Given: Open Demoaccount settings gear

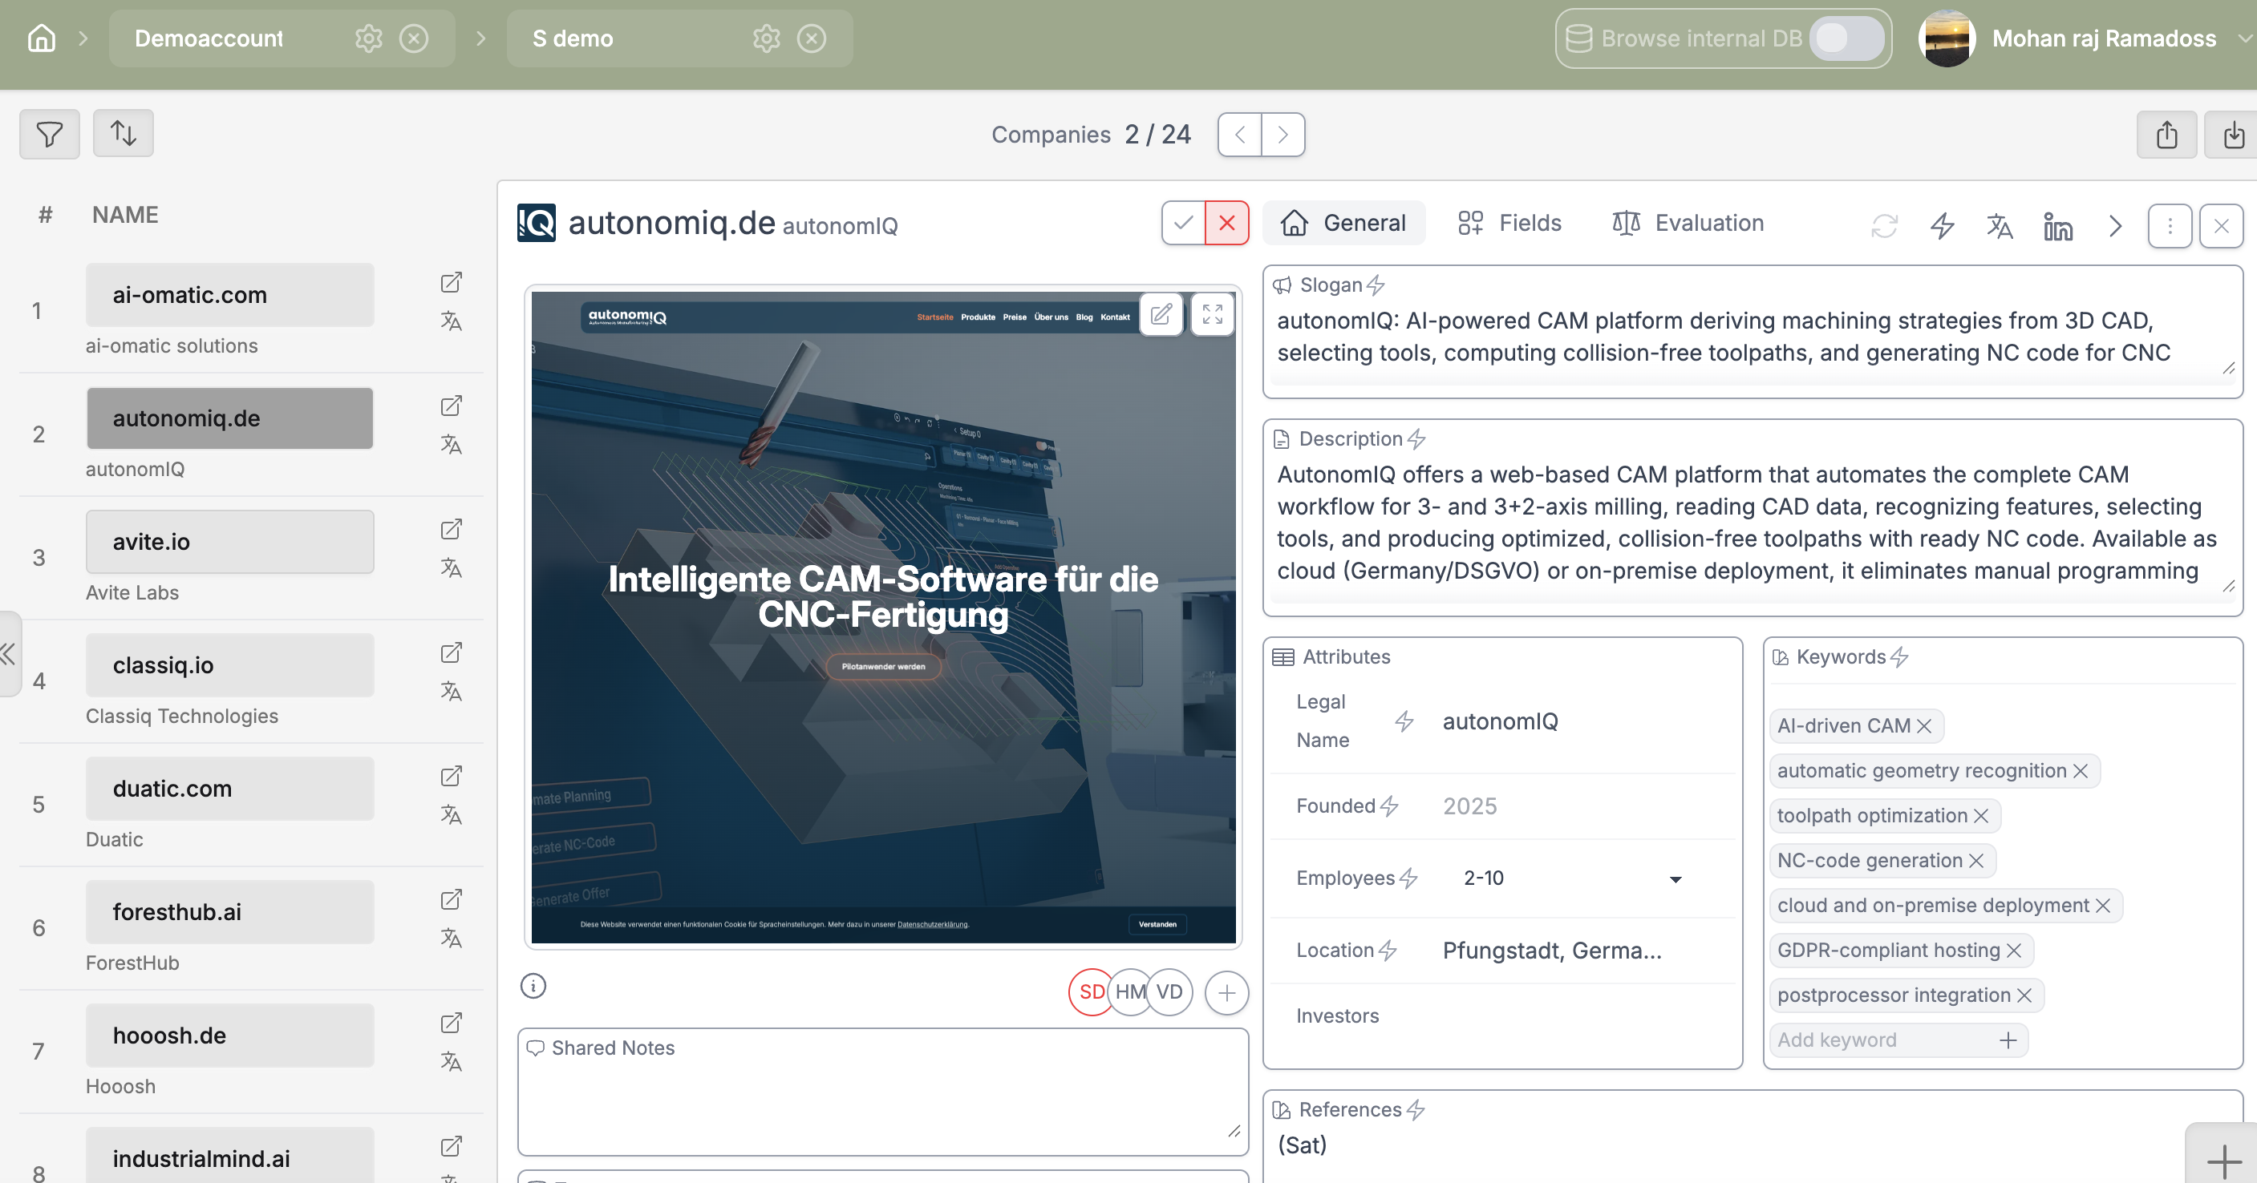Looking at the screenshot, I should click(369, 38).
